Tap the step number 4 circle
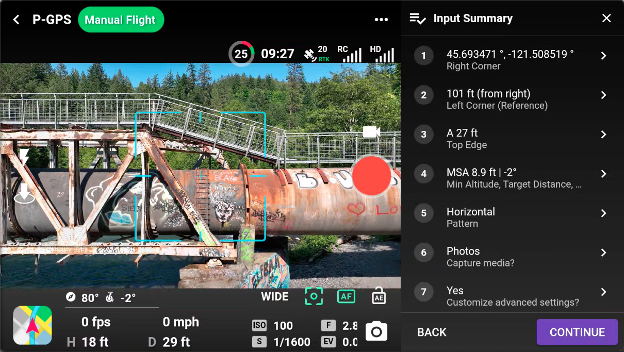 tap(424, 174)
